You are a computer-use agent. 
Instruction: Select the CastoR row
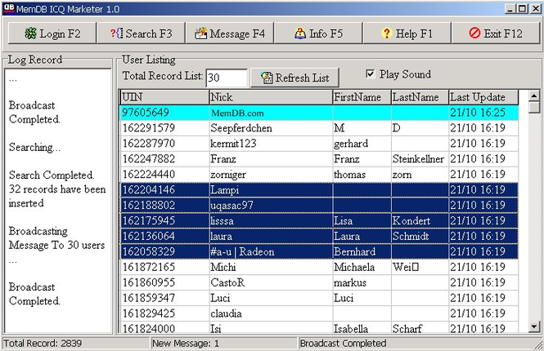(x=319, y=282)
